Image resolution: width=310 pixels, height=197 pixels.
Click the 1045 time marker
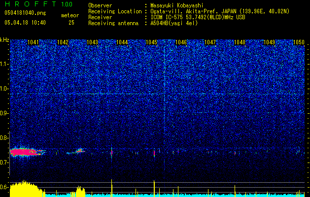(151, 42)
